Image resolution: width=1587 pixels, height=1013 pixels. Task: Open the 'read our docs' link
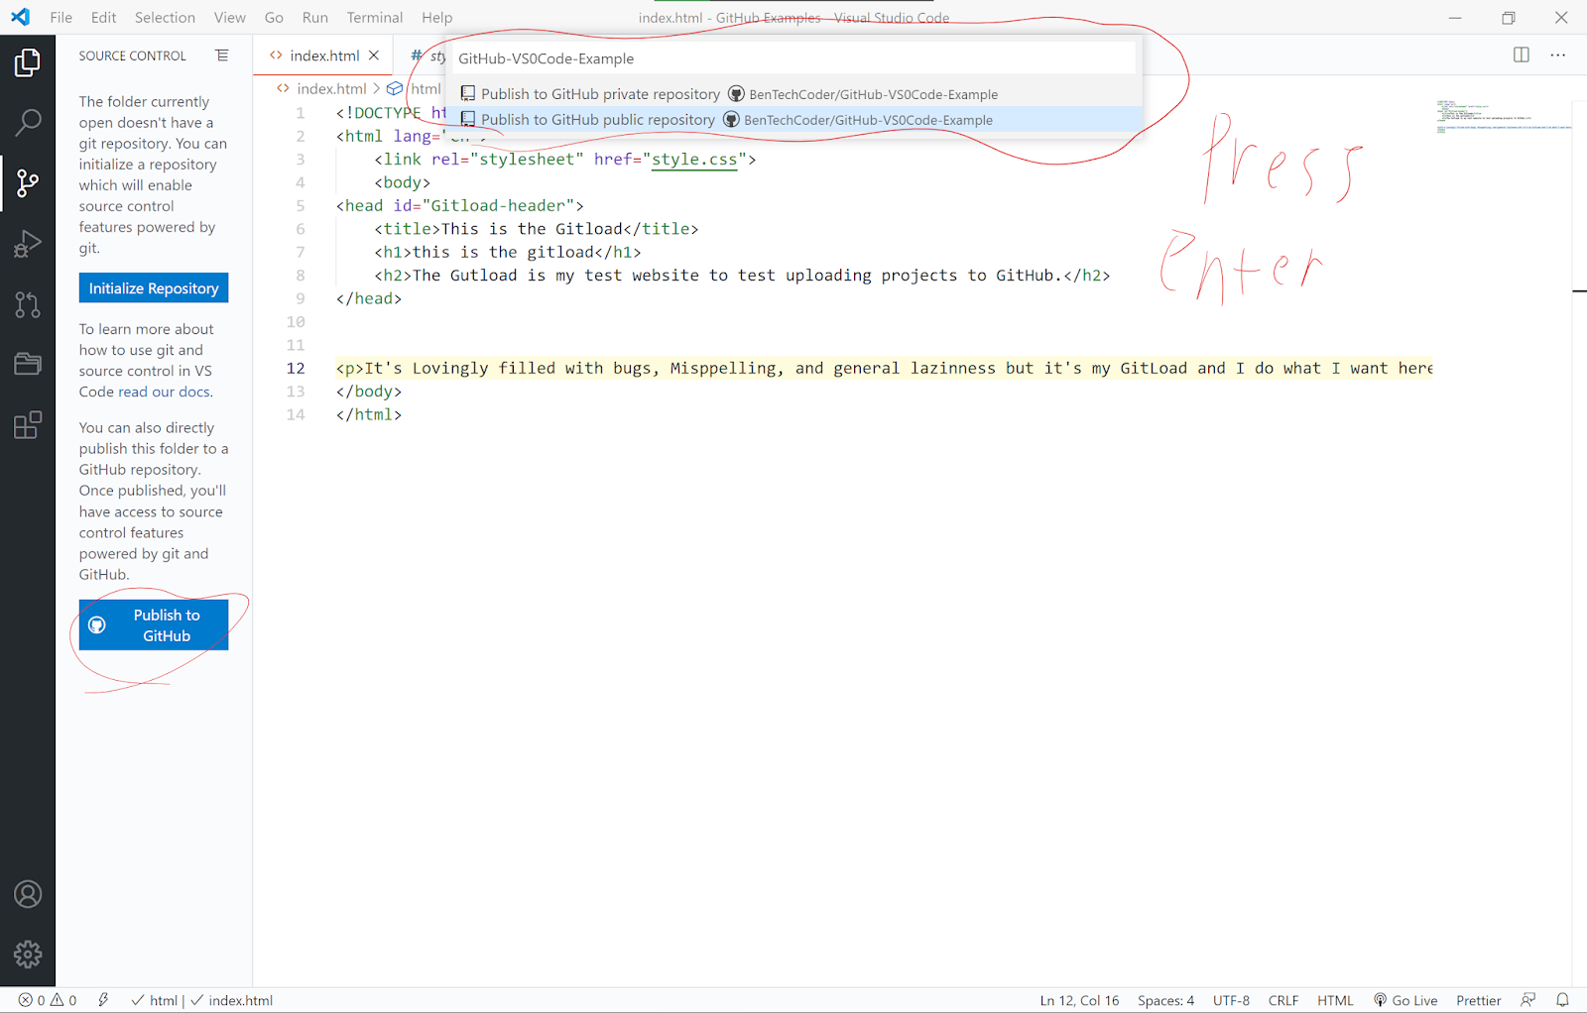[165, 392]
